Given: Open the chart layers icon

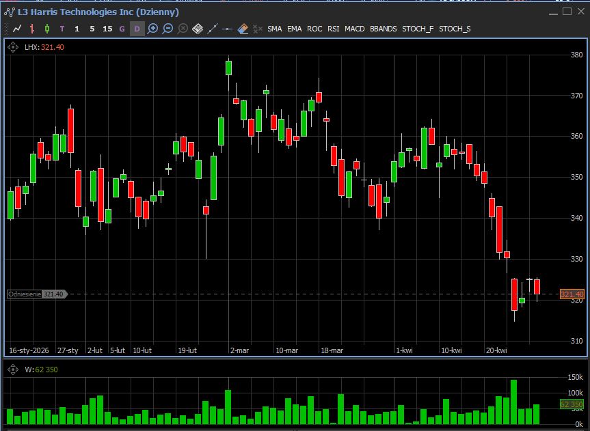Looking at the screenshot, I should tap(198, 29).
